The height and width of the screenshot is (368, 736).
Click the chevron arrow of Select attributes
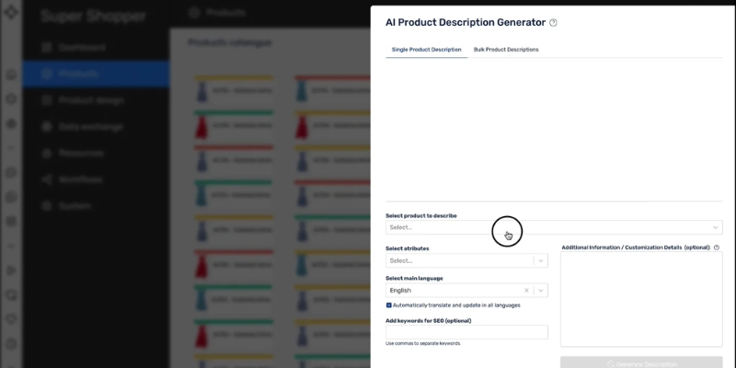click(x=540, y=260)
